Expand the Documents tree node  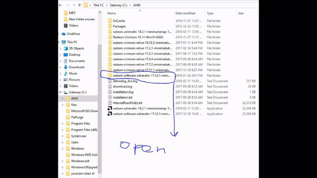60,61
